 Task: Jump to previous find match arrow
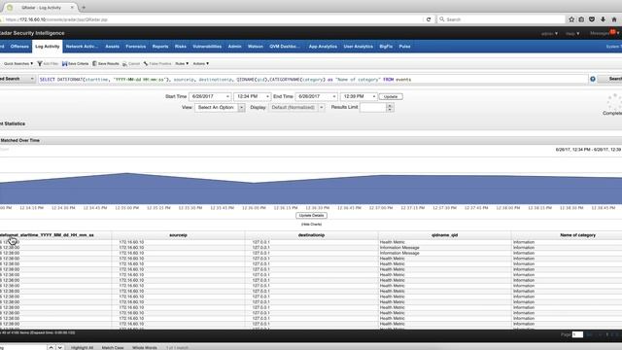point(51,347)
